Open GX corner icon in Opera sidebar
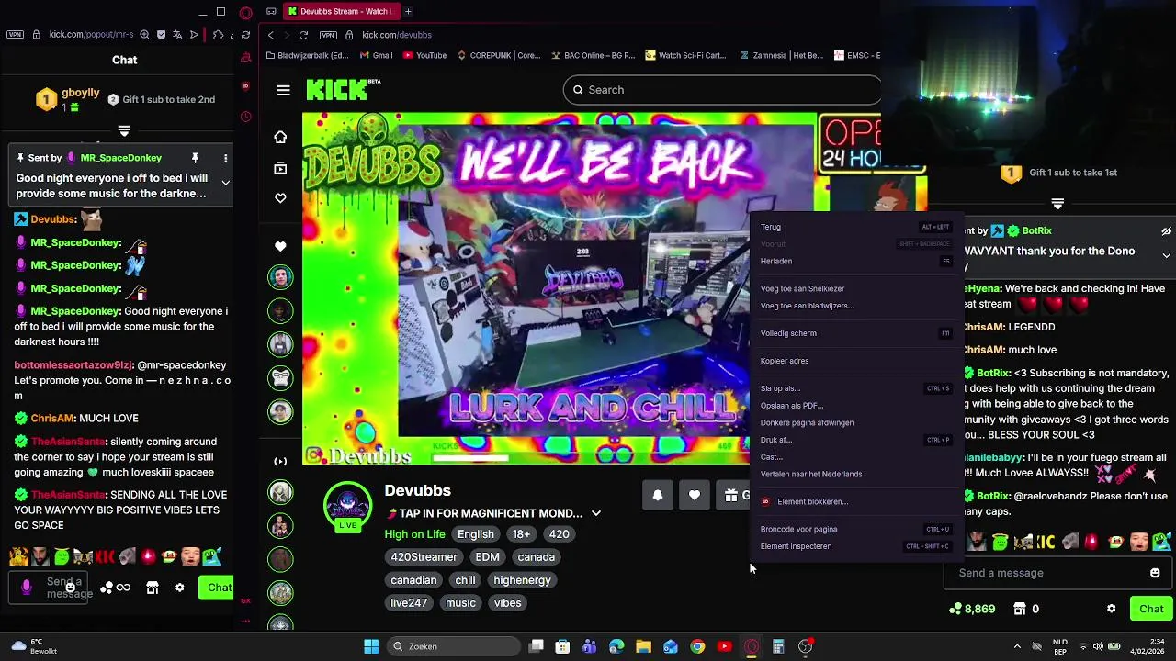This screenshot has height=661, width=1176. point(245,600)
